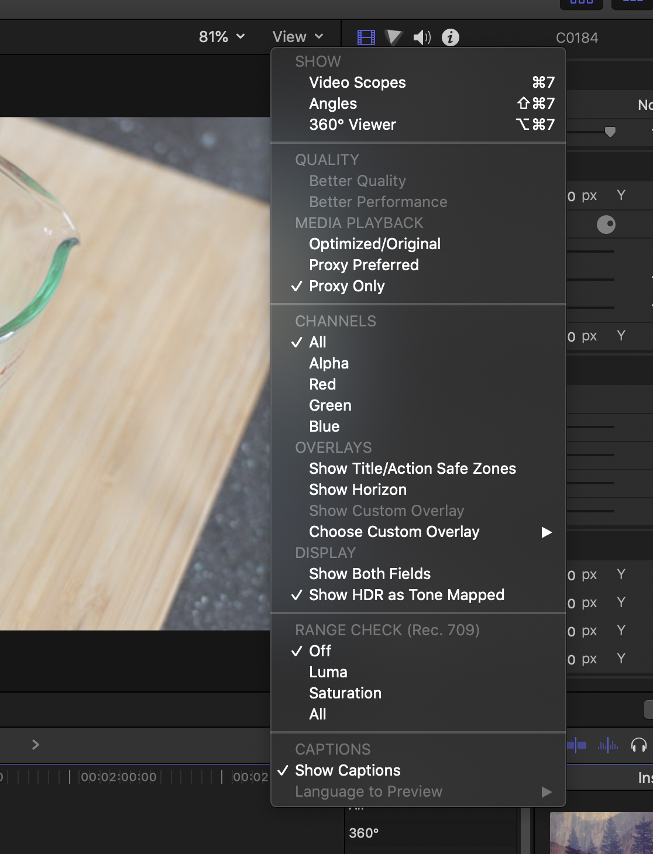
Task: Click the 360° label below the menu
Action: [x=364, y=833]
